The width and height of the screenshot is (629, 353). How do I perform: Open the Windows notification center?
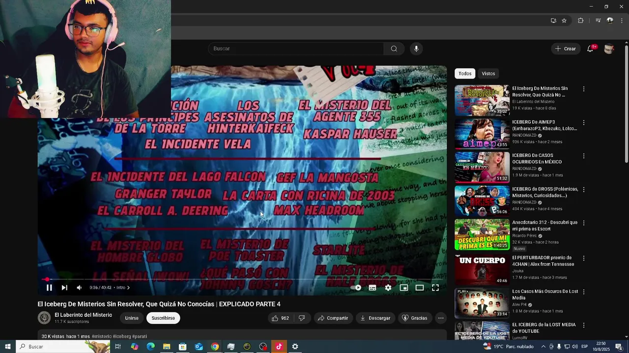click(619, 347)
